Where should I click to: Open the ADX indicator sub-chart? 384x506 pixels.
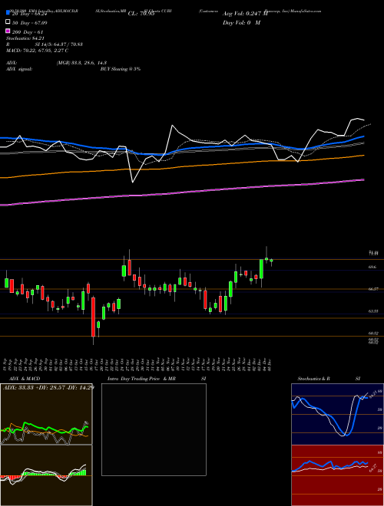point(46,414)
